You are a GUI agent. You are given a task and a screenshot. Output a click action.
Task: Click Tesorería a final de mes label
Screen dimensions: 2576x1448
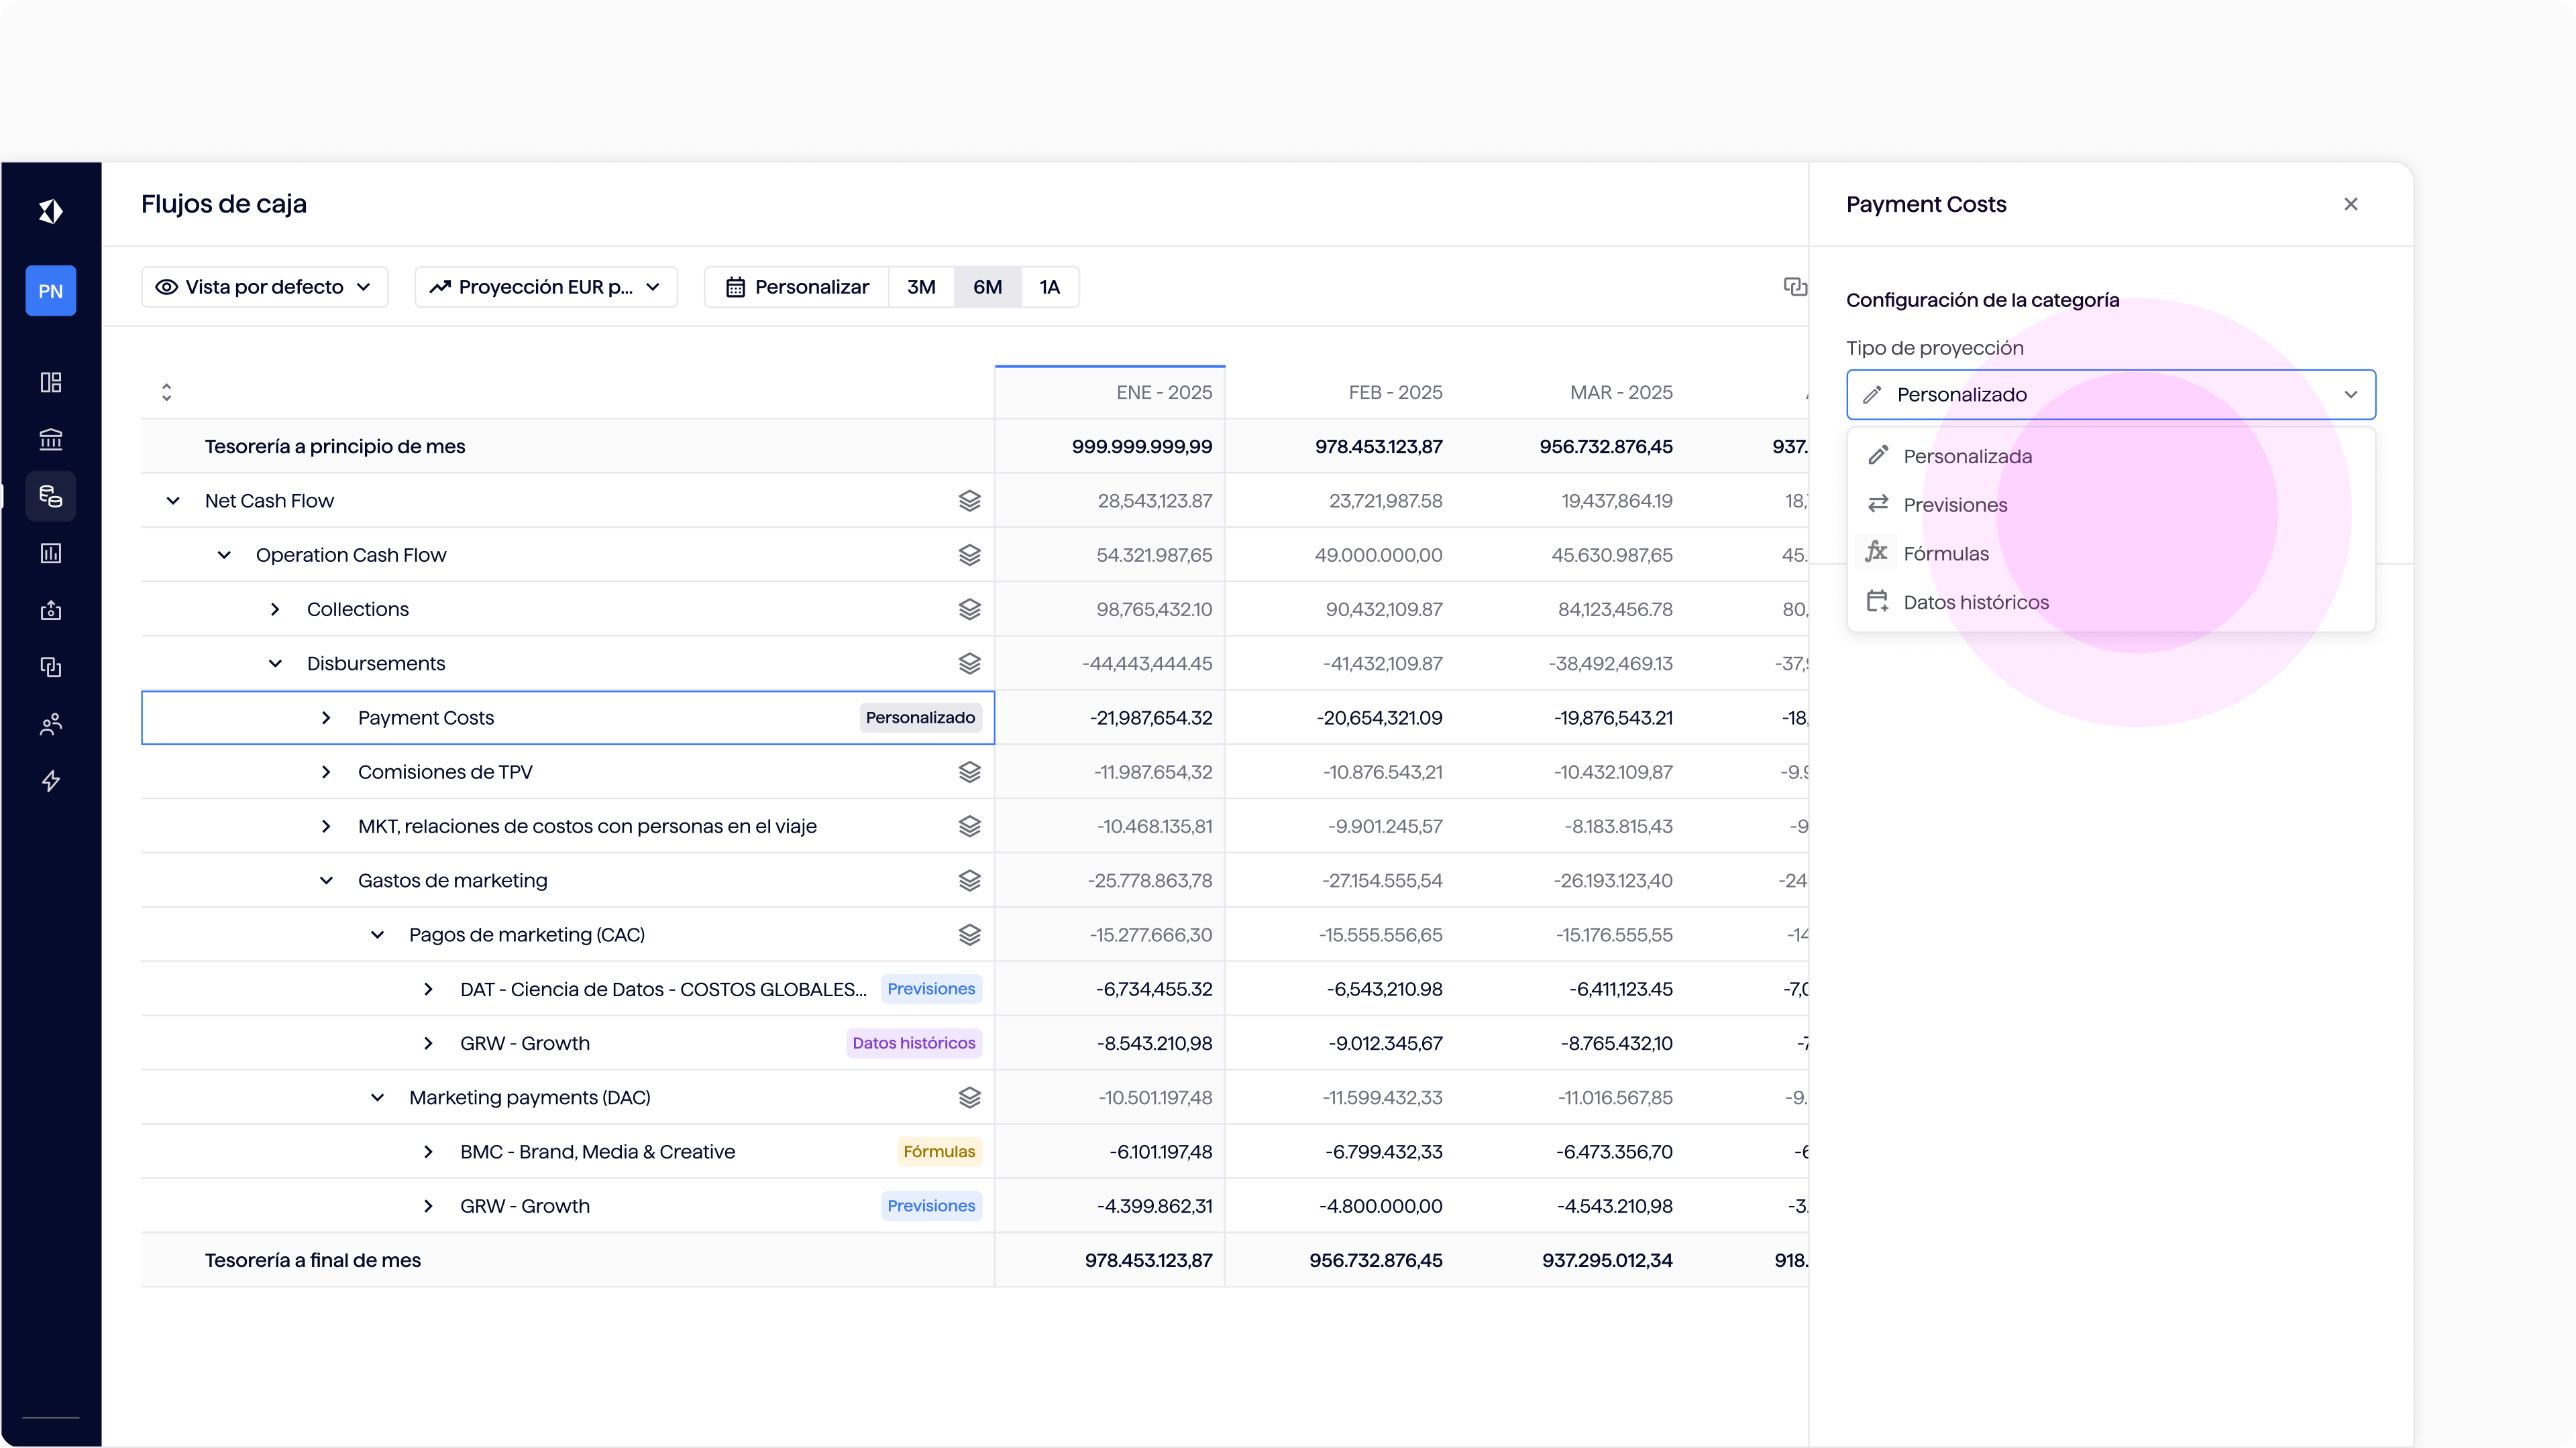(x=313, y=1260)
